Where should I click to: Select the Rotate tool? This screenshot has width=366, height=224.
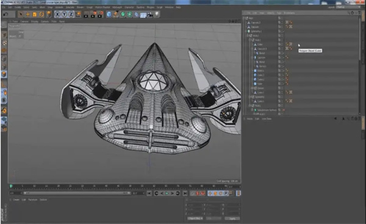[41, 15]
